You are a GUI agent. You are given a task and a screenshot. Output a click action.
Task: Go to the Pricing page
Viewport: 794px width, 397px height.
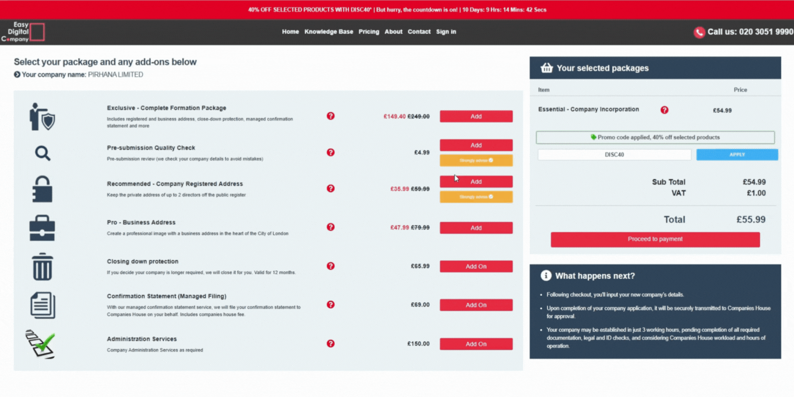[x=369, y=32]
